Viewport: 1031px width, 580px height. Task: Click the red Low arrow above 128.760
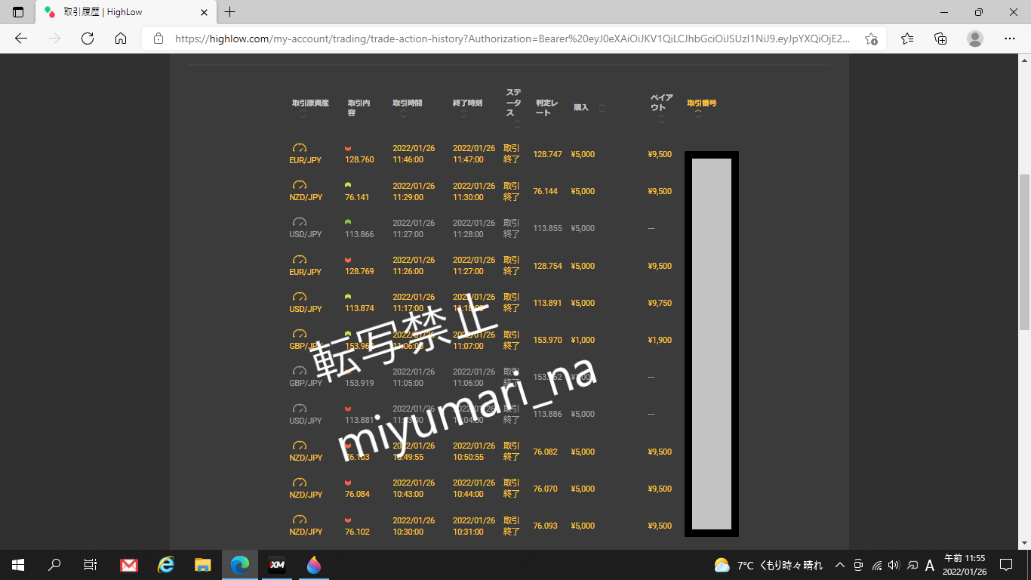coord(348,148)
